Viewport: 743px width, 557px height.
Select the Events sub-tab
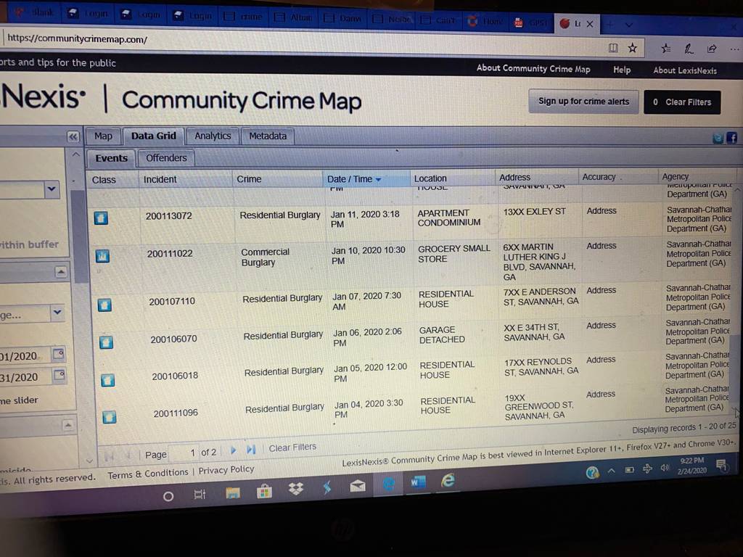point(111,158)
